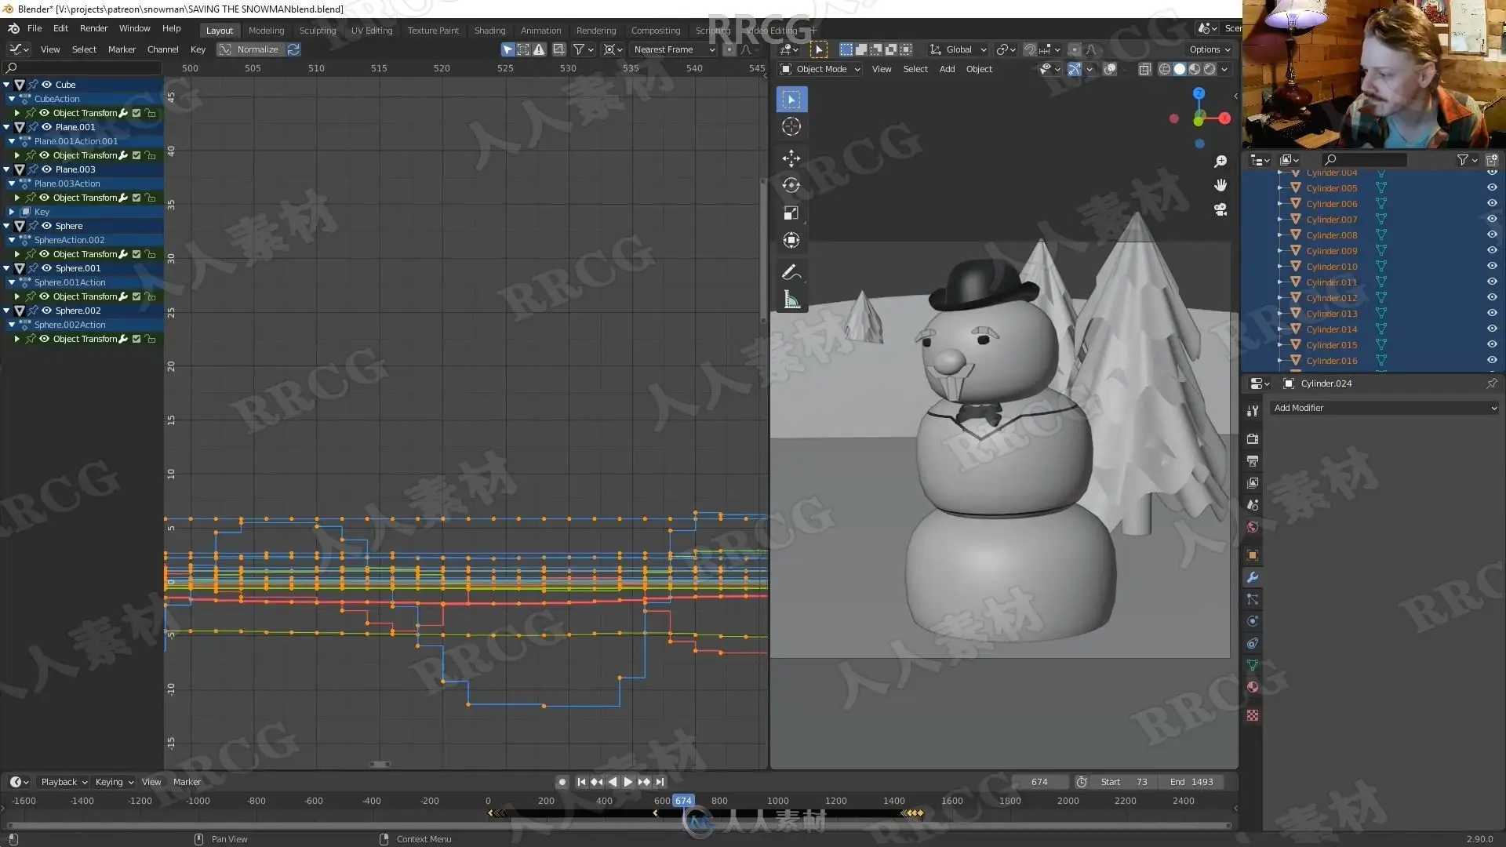The width and height of the screenshot is (1506, 847).
Task: Hide Cylinder.005 in the outliner
Action: pyautogui.click(x=1491, y=188)
